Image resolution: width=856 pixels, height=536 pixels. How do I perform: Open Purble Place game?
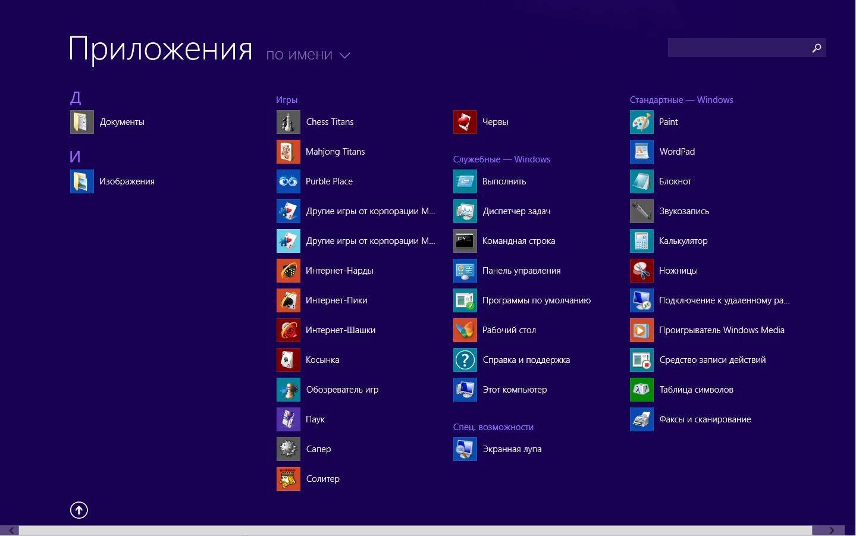point(315,181)
